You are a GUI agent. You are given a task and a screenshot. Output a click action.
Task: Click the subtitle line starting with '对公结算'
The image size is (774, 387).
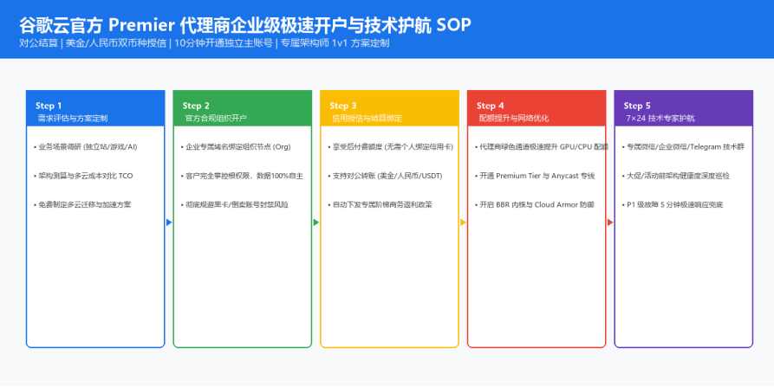coord(205,43)
